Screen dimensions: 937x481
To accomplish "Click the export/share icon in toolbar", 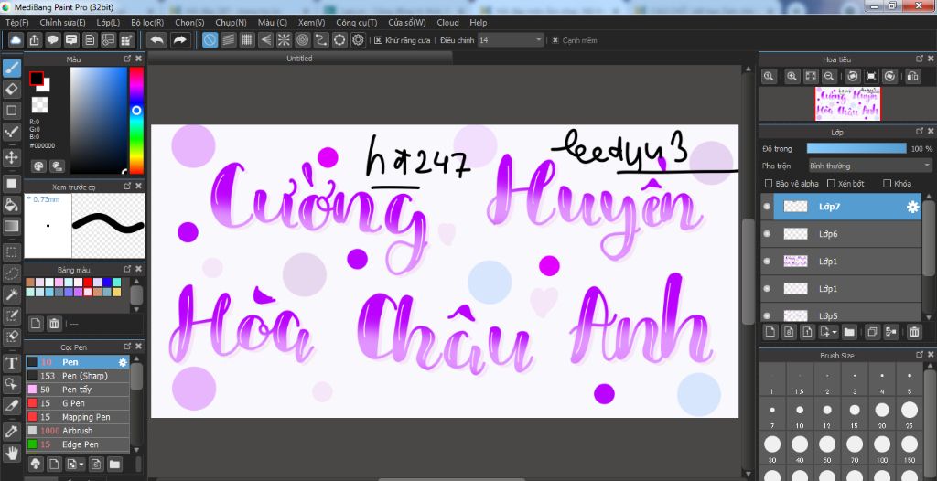I will tap(35, 40).
